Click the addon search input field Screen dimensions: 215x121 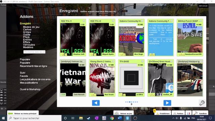[34, 52]
